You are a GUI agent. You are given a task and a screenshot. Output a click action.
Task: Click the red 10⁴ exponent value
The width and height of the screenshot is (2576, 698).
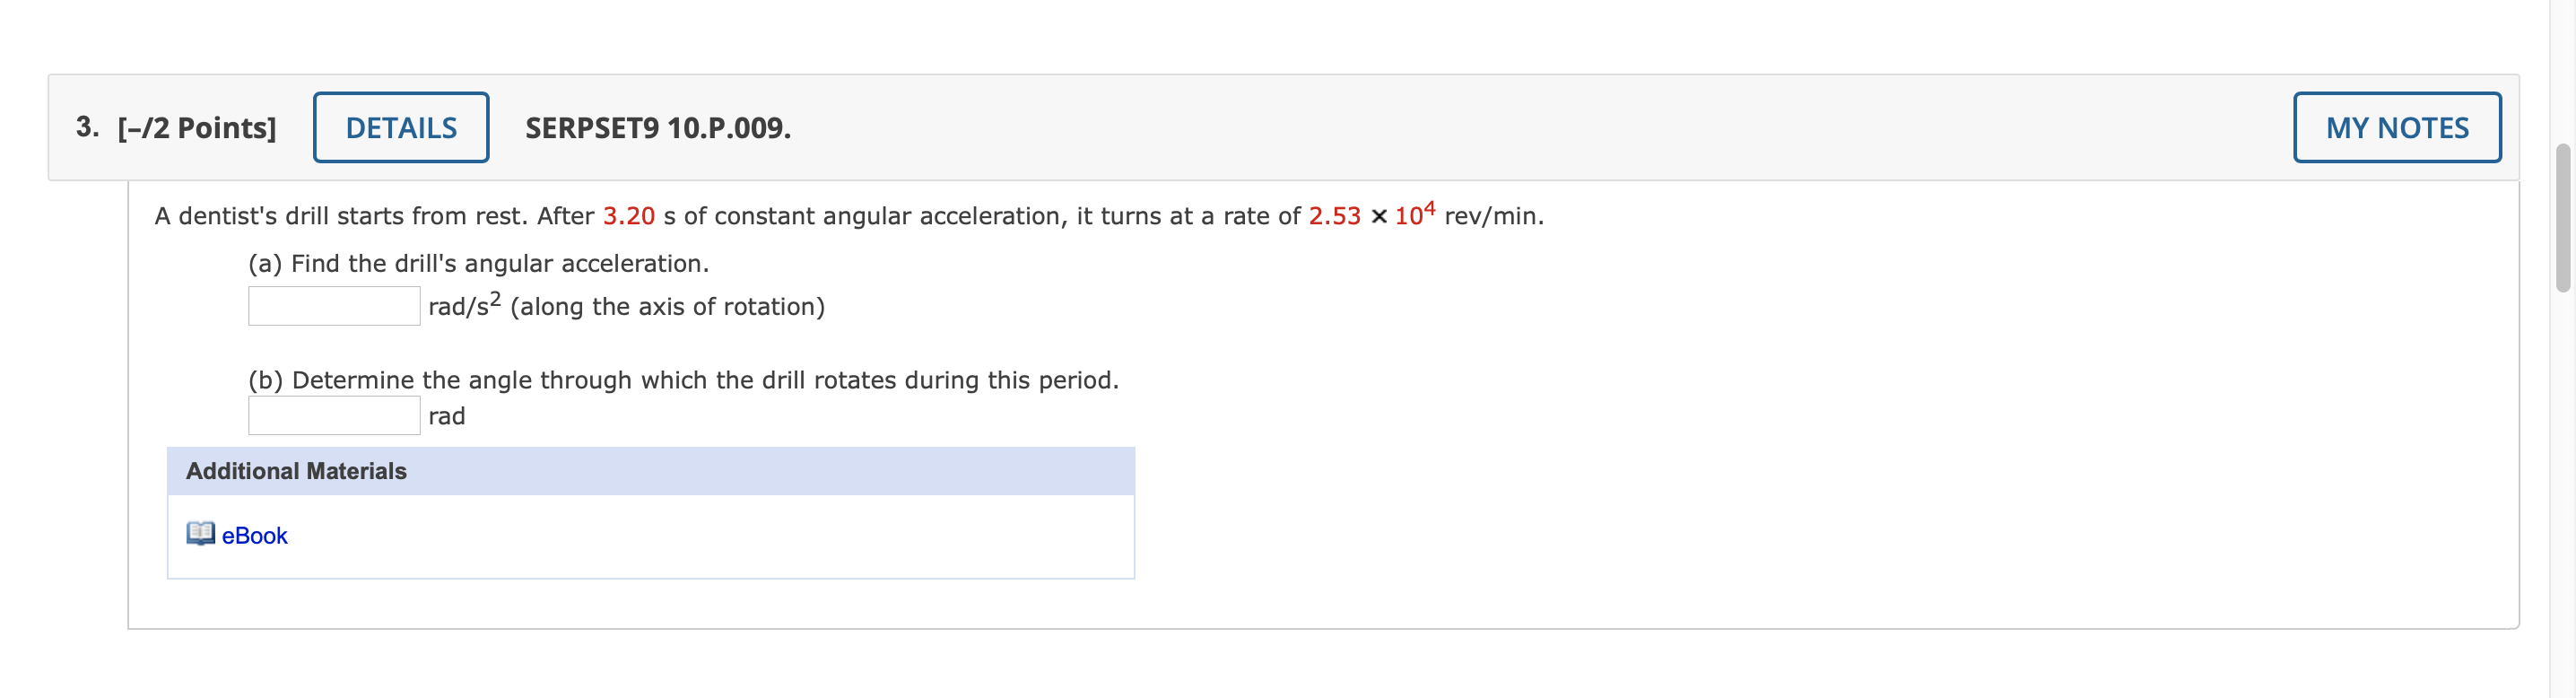[1414, 214]
